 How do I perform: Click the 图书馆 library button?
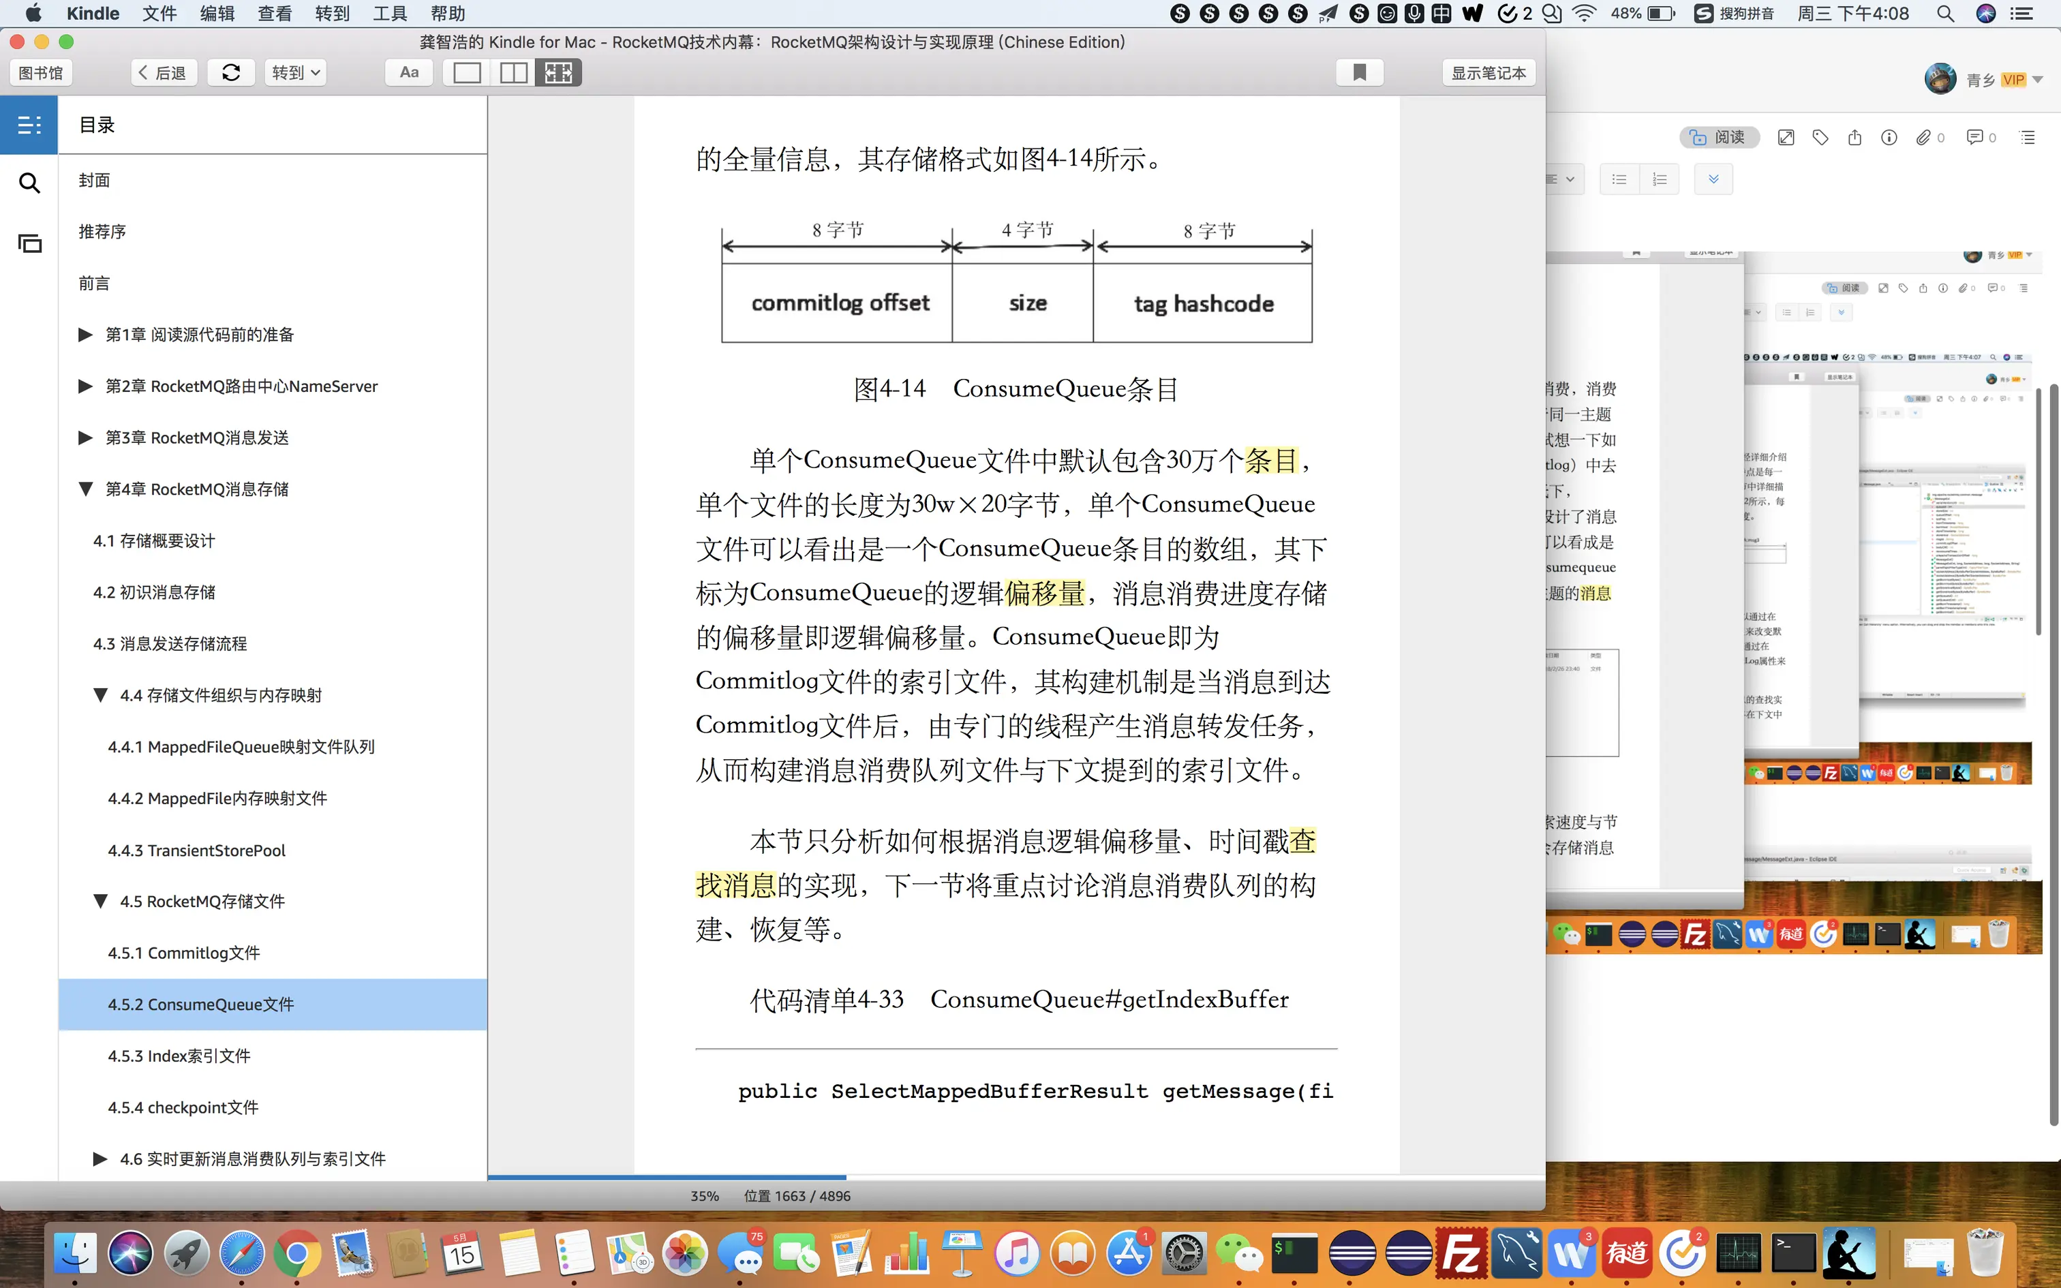tap(41, 72)
